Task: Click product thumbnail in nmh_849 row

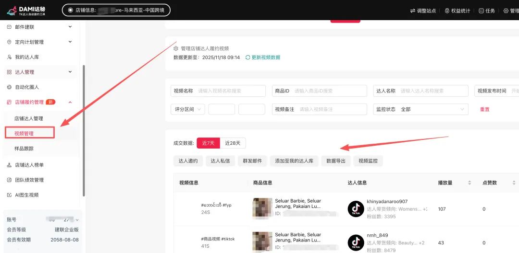Action: pyautogui.click(x=262, y=241)
